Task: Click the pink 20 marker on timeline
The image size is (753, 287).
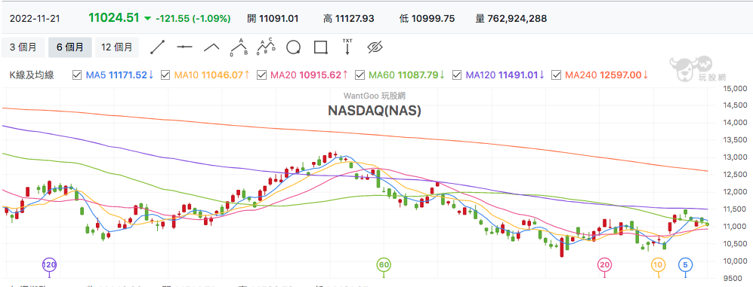Action: click(605, 264)
